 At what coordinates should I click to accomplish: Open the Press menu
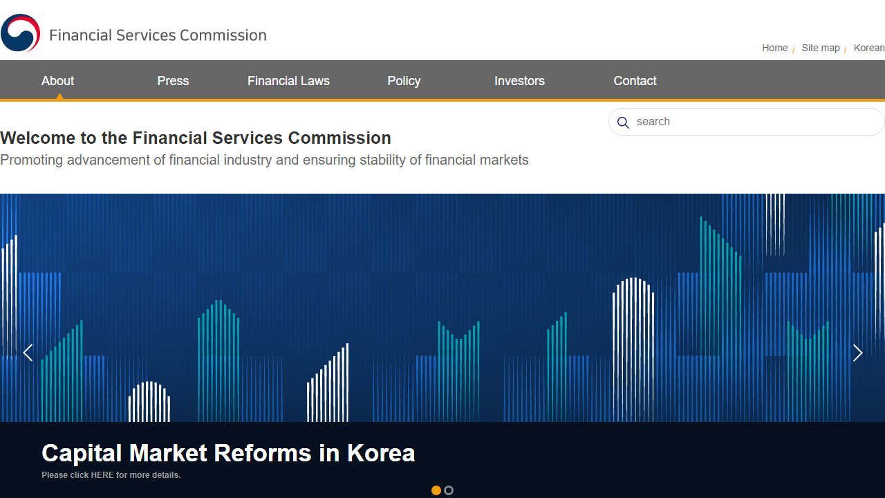[x=173, y=81]
